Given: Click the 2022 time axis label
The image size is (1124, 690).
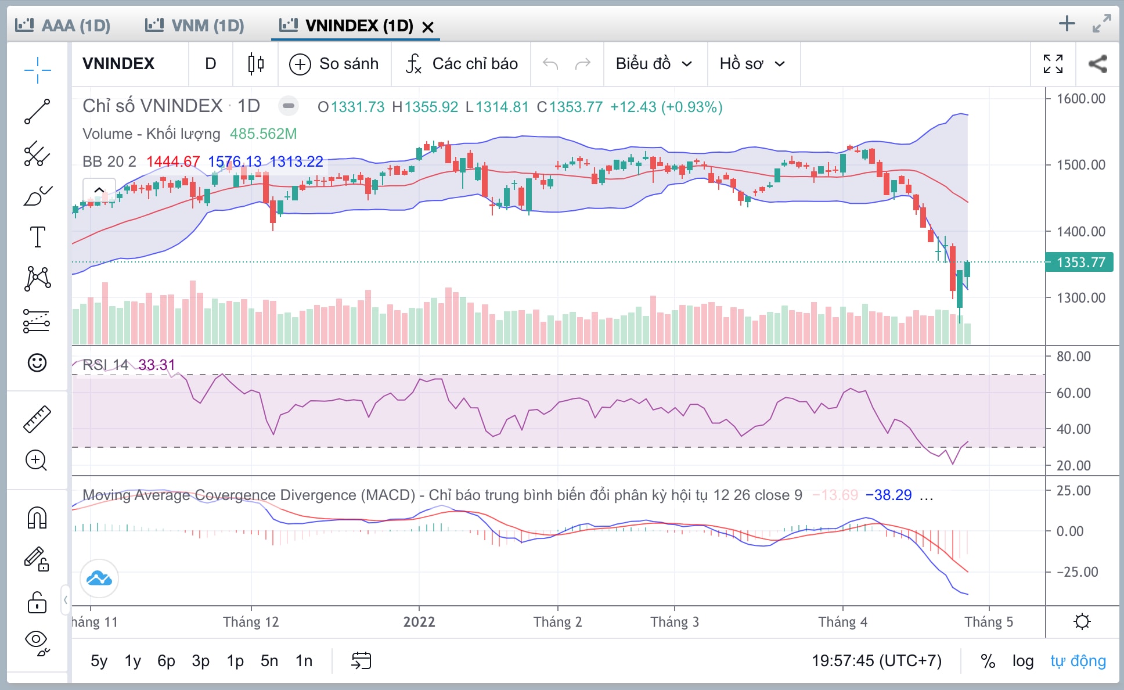Looking at the screenshot, I should pos(419,622).
